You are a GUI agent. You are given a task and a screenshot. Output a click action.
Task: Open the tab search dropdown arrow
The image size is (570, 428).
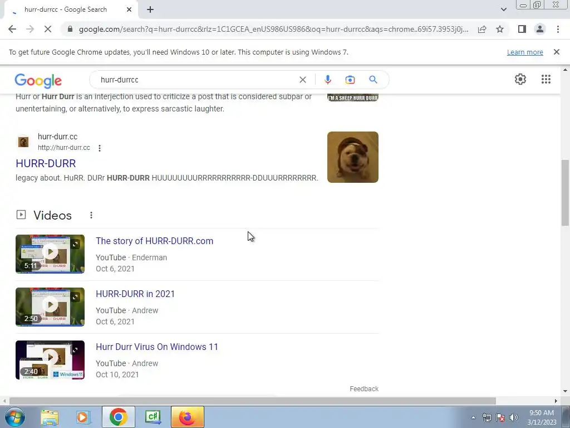click(x=503, y=9)
